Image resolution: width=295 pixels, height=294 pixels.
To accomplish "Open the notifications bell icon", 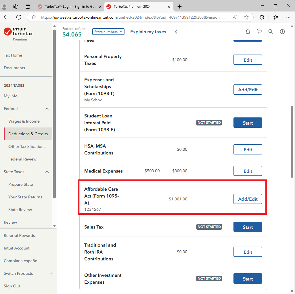I will (x=248, y=32).
